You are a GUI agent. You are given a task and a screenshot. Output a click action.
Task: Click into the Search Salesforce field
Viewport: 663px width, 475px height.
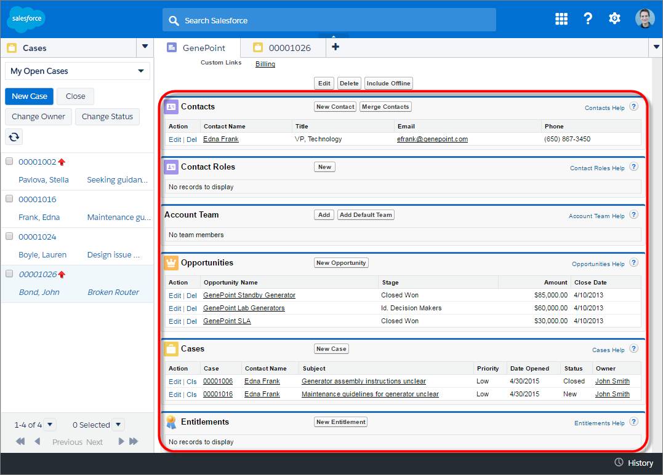329,20
